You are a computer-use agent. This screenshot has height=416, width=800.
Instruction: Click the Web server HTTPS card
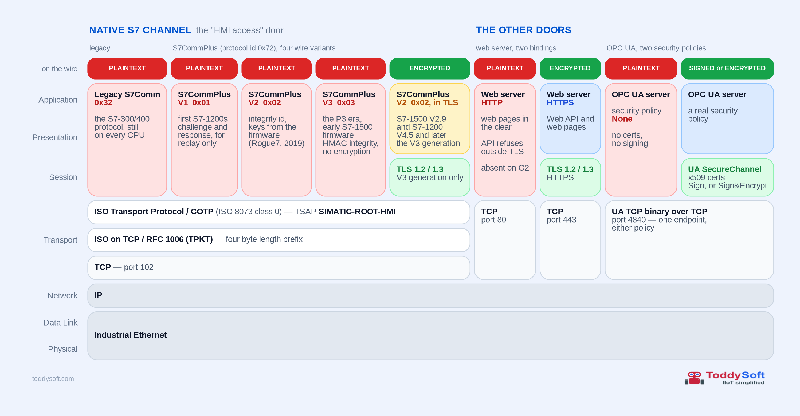(x=570, y=118)
